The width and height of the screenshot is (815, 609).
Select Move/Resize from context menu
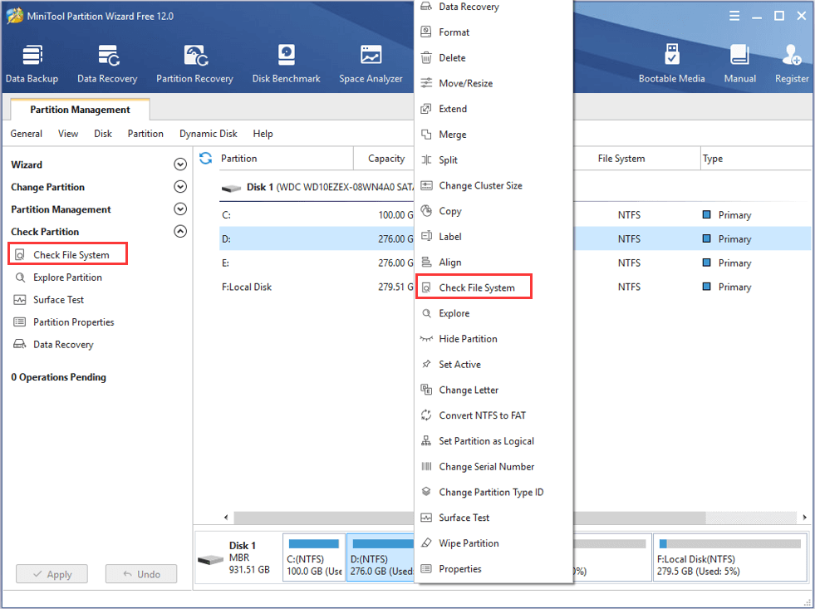[493, 83]
